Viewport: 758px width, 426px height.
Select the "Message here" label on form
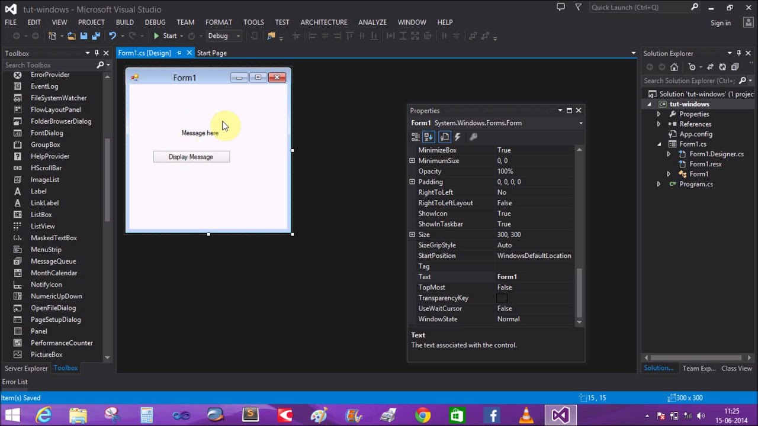coord(200,133)
